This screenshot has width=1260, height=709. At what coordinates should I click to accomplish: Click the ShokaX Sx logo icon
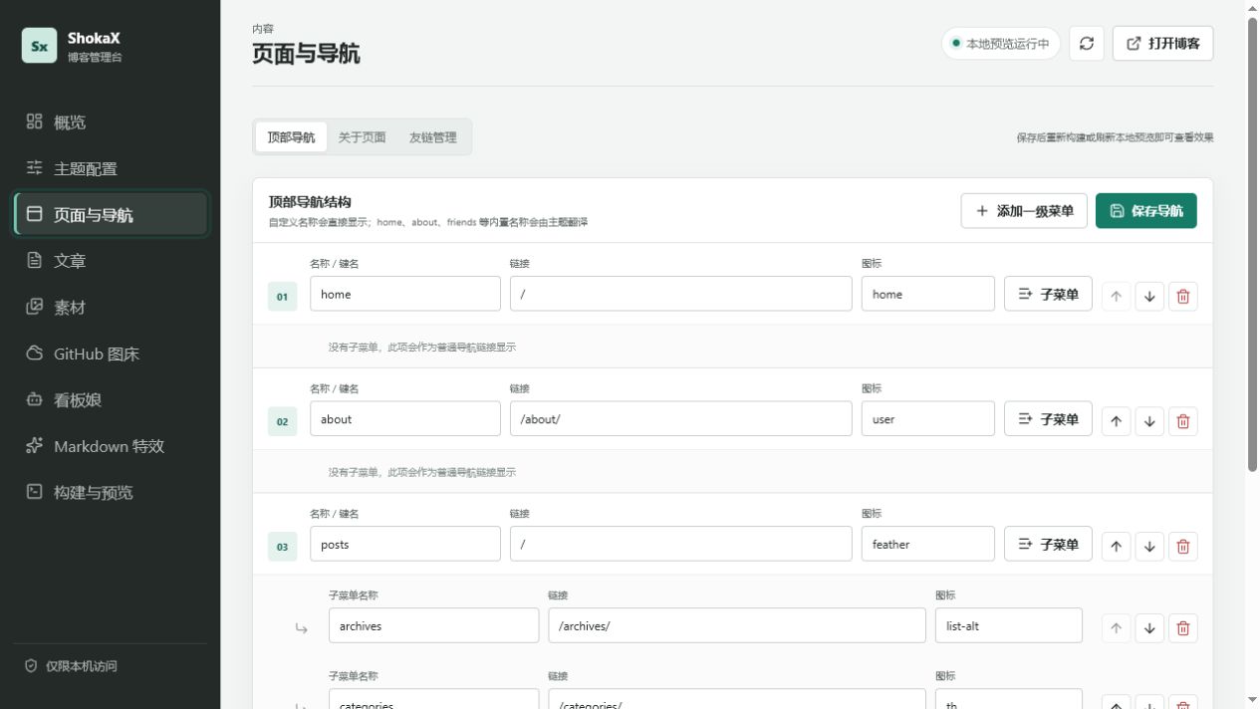[x=39, y=46]
